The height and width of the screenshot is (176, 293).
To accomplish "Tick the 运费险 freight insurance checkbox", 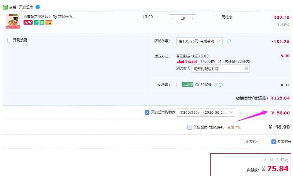I will point(178,85).
